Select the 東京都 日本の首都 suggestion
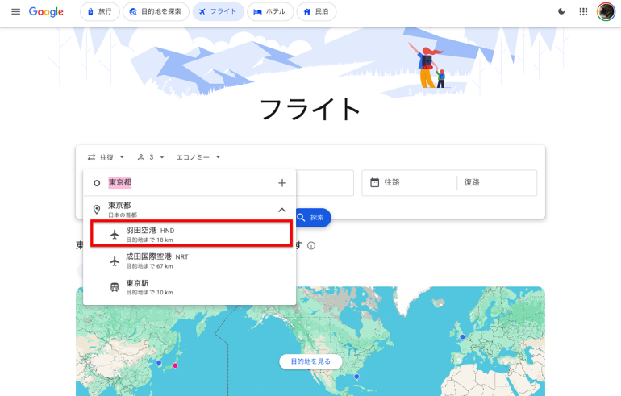 click(x=190, y=210)
